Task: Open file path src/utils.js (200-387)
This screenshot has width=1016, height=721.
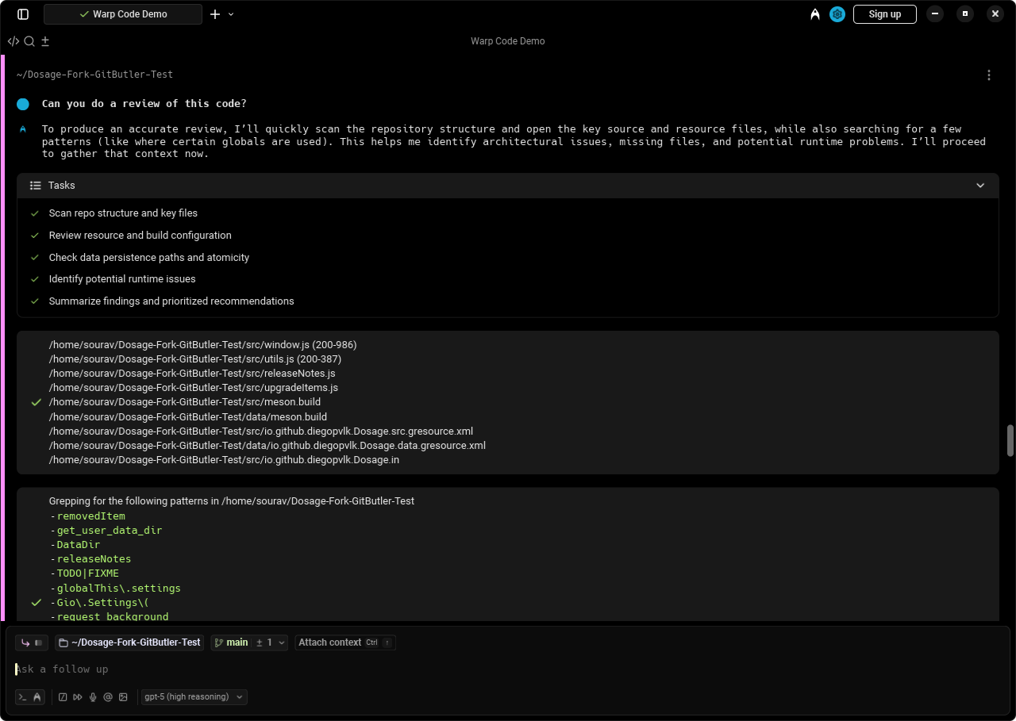Action: pyautogui.click(x=195, y=359)
